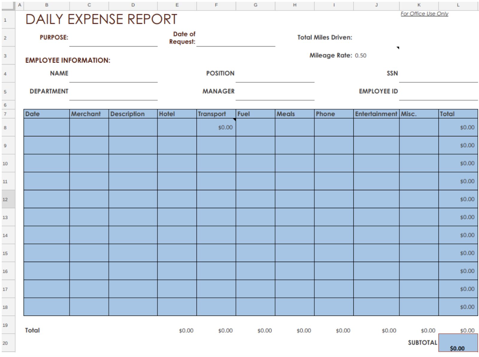Select the Phone header cell
Image resolution: width=479 pixels, height=357 pixels.
point(334,114)
